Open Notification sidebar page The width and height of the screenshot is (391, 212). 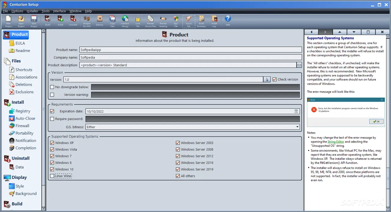pos(23,140)
